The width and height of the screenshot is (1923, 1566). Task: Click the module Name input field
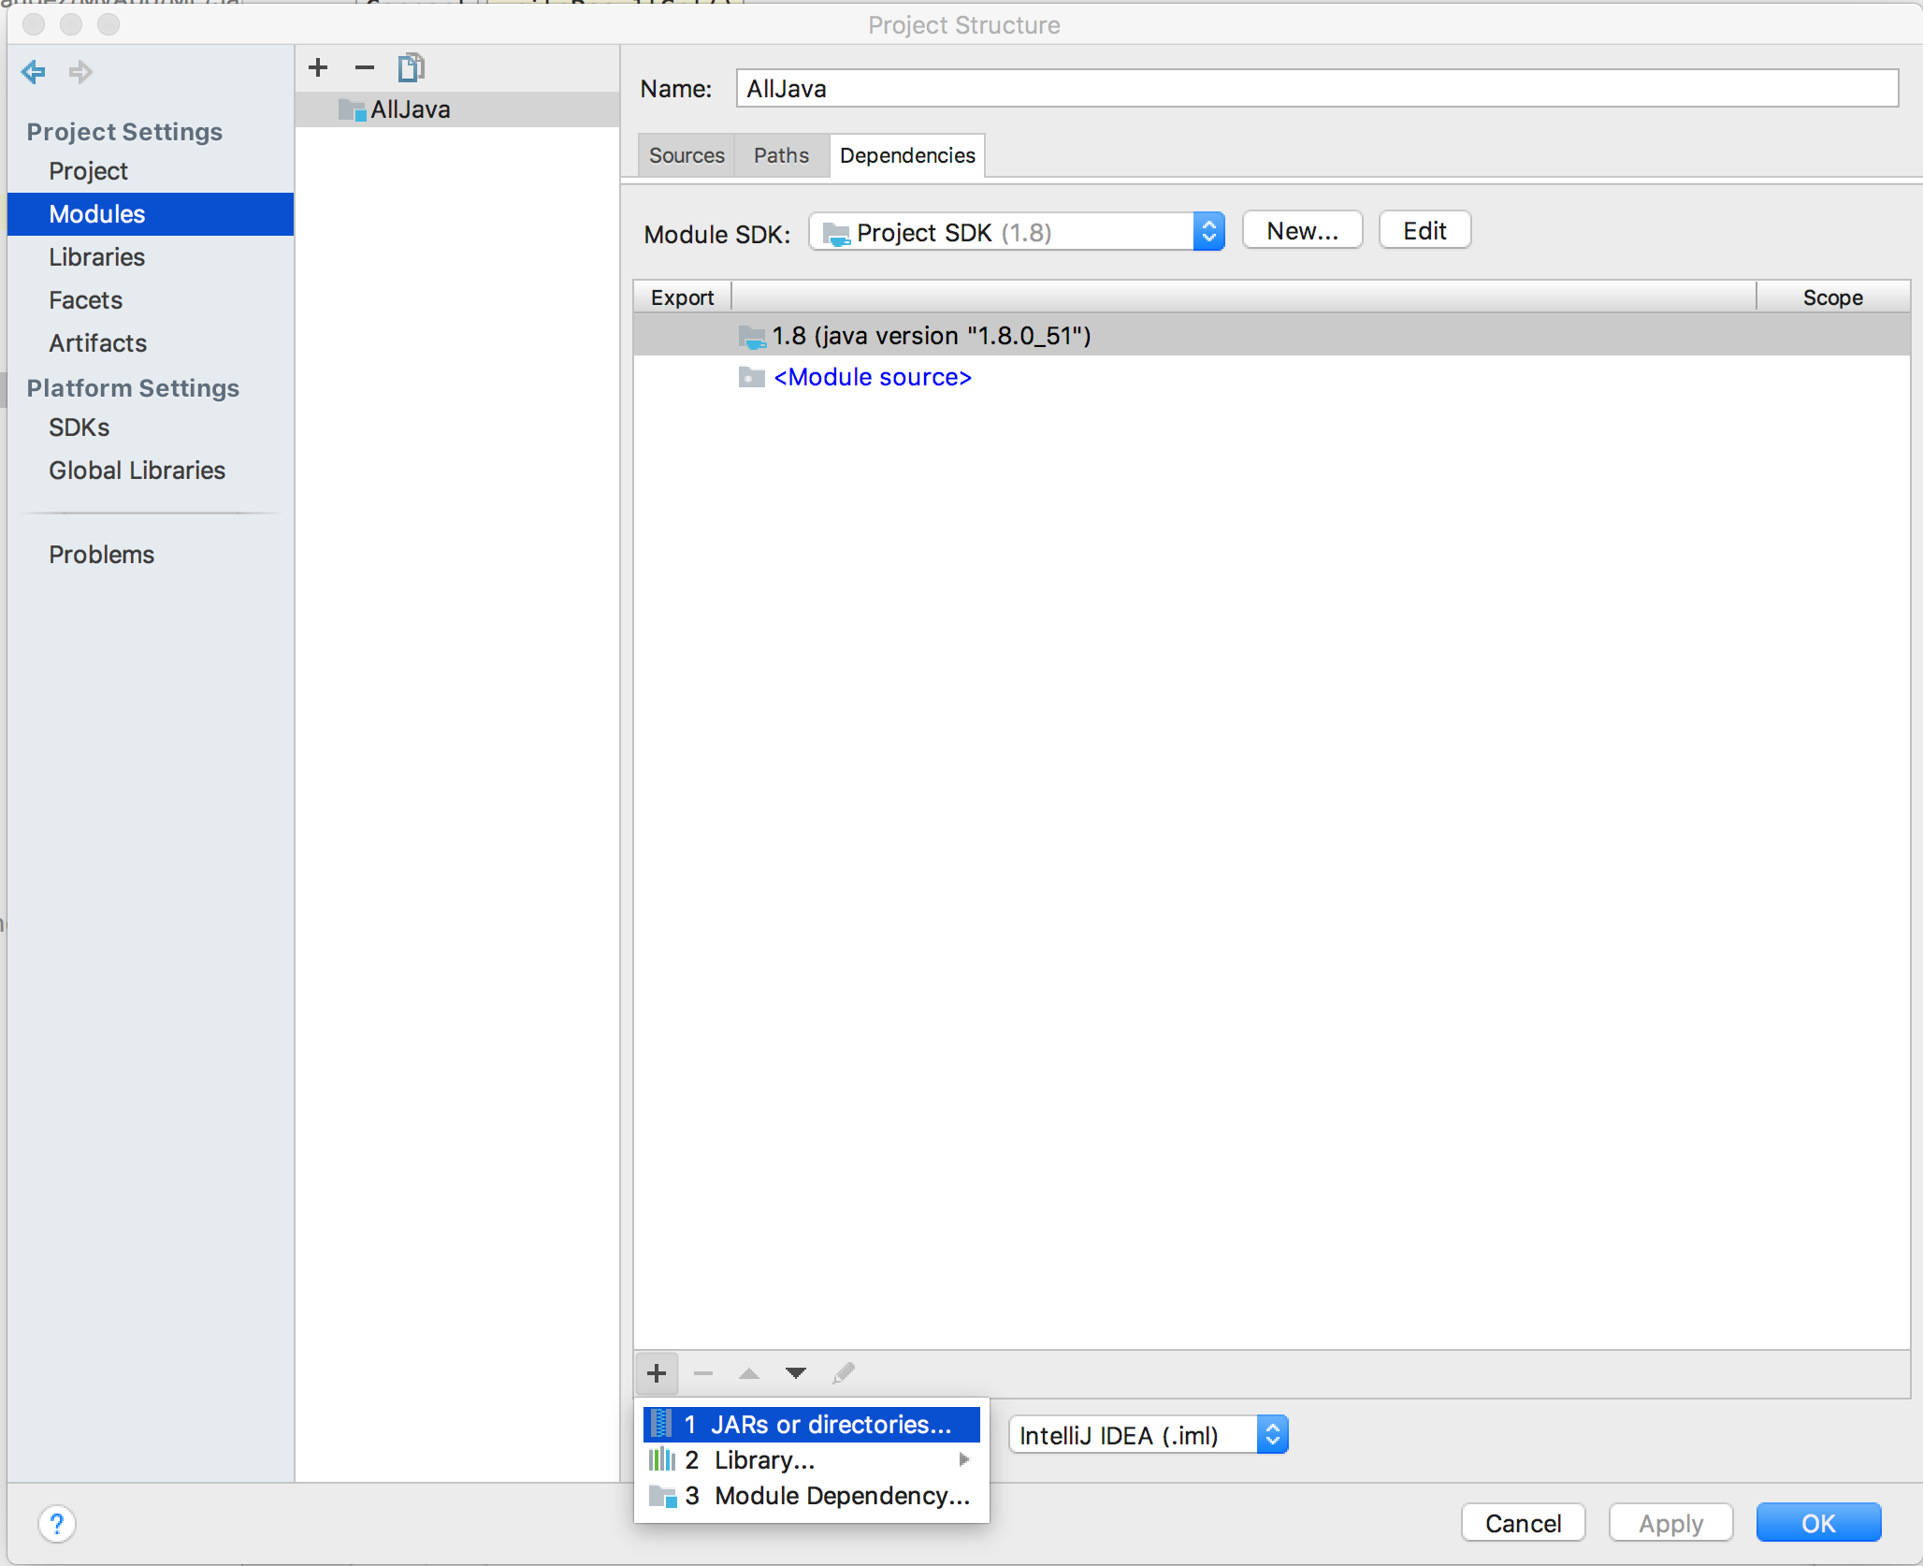1317,89
